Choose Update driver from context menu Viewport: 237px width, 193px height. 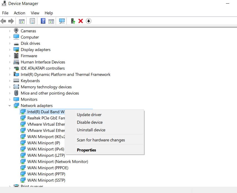click(89, 115)
